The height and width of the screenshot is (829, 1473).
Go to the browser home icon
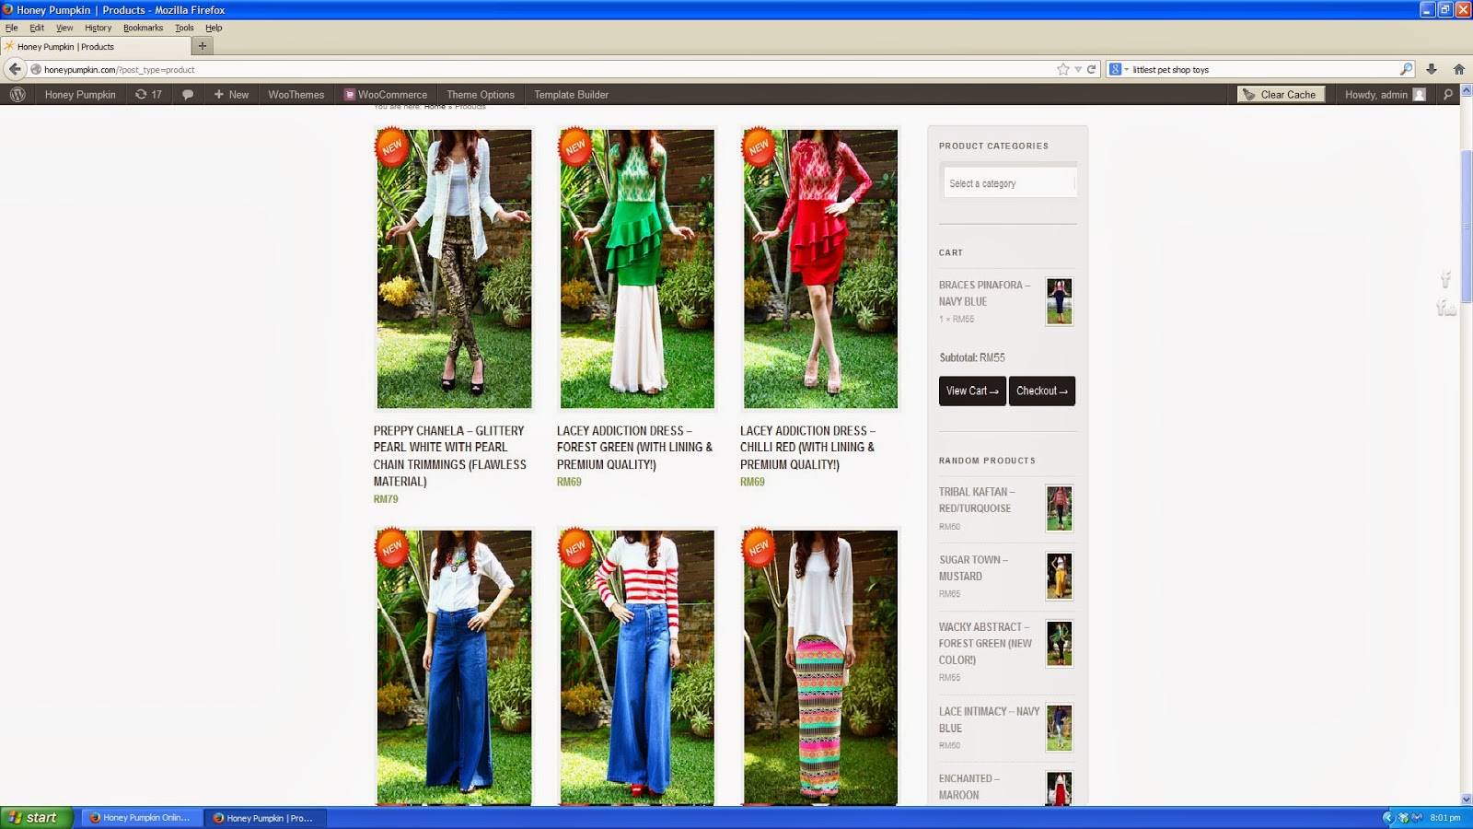pos(1458,69)
